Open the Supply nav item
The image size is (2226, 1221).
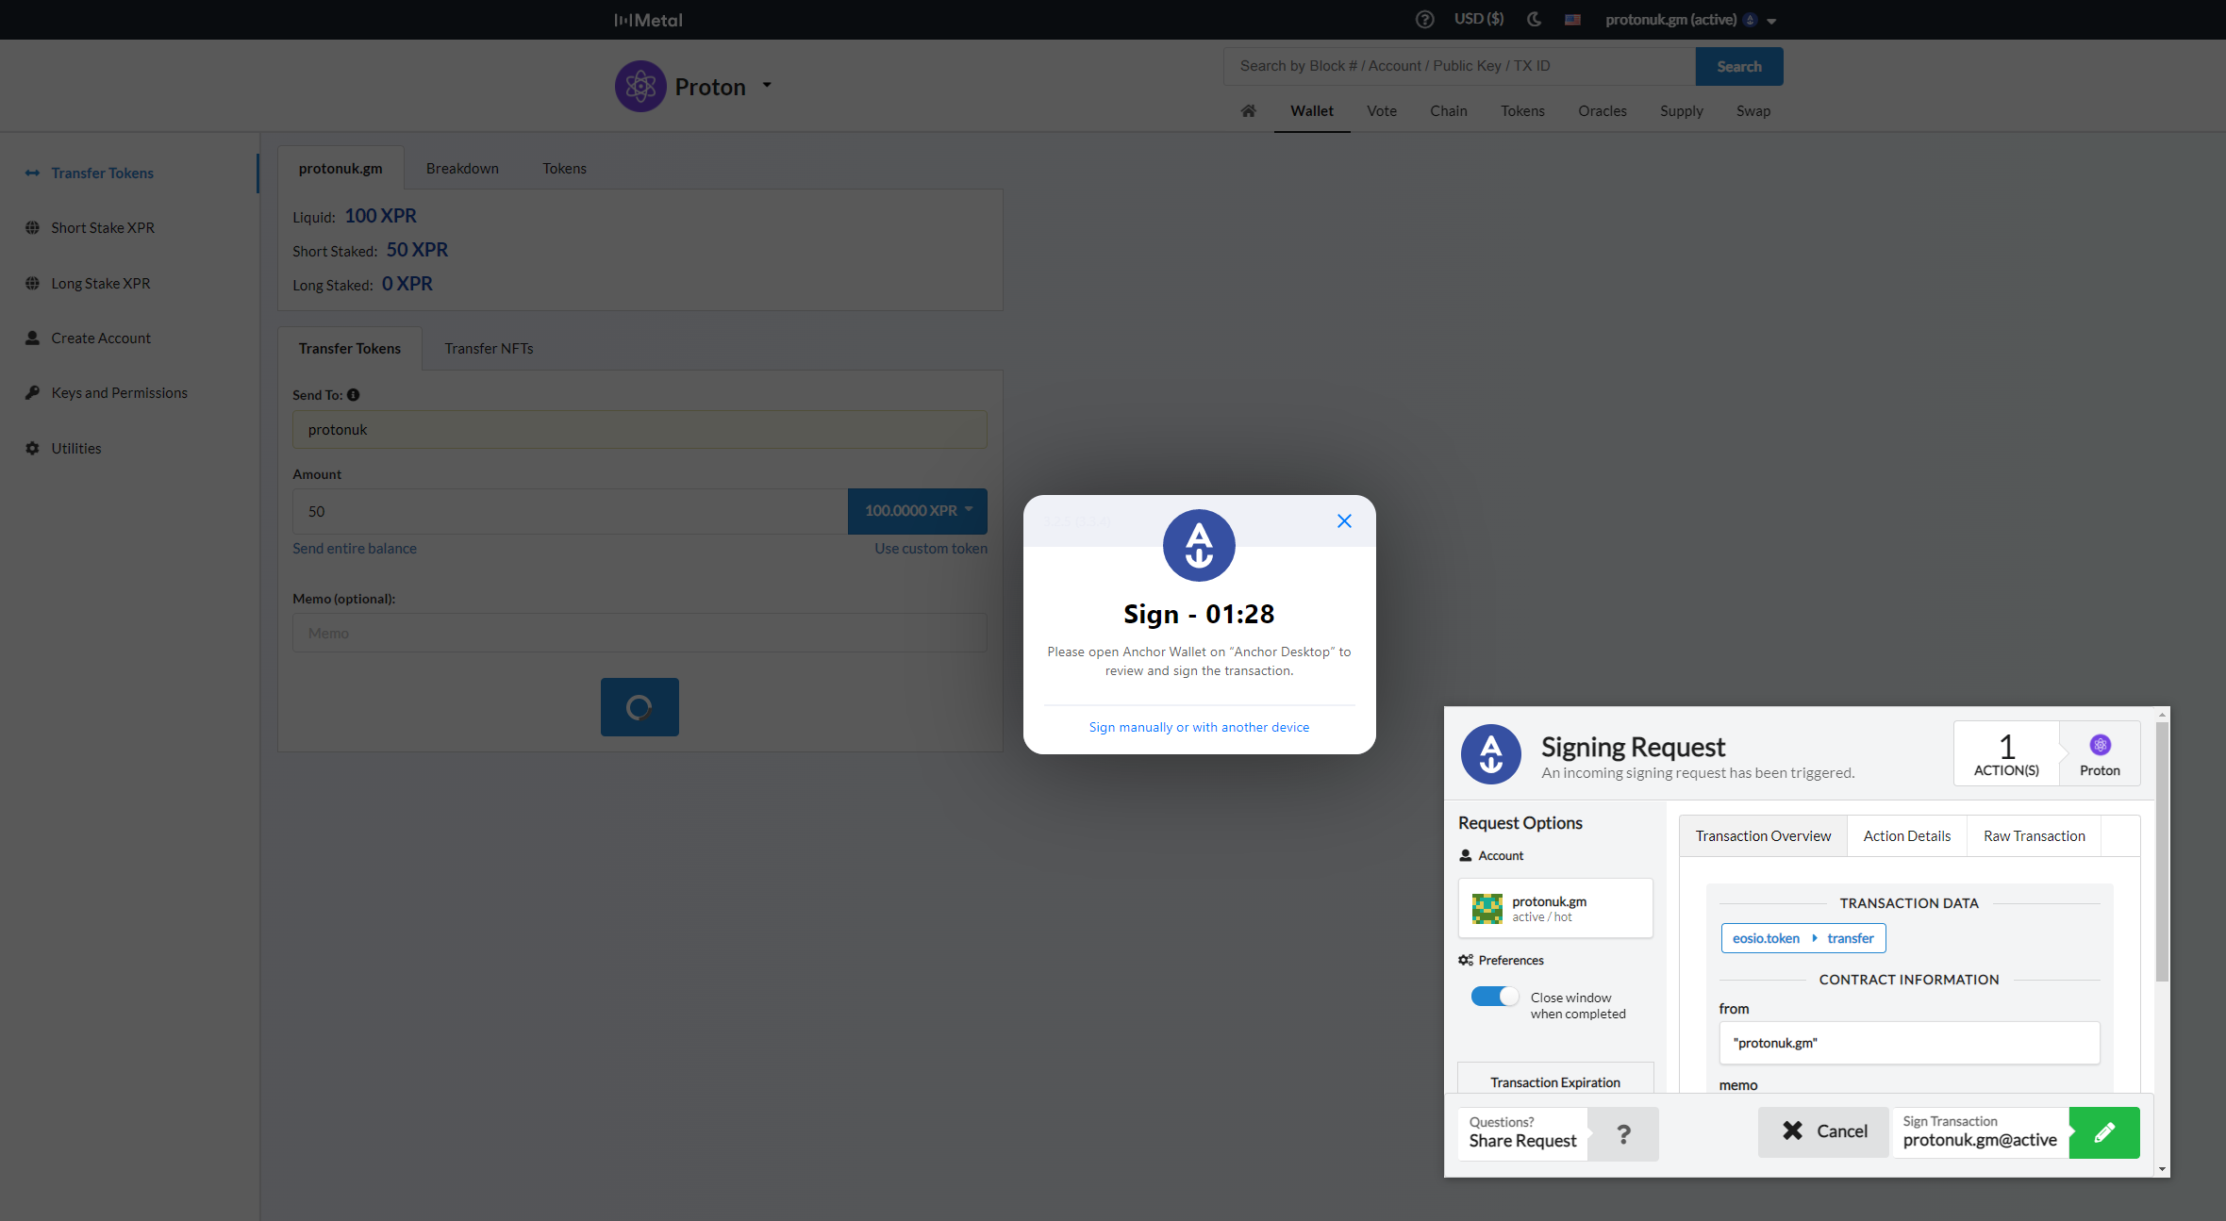(1682, 111)
